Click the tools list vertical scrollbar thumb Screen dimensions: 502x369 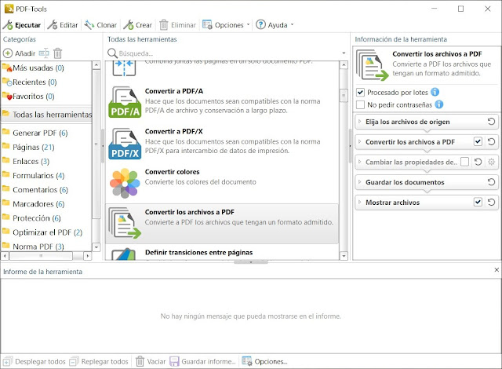pyautogui.click(x=344, y=96)
